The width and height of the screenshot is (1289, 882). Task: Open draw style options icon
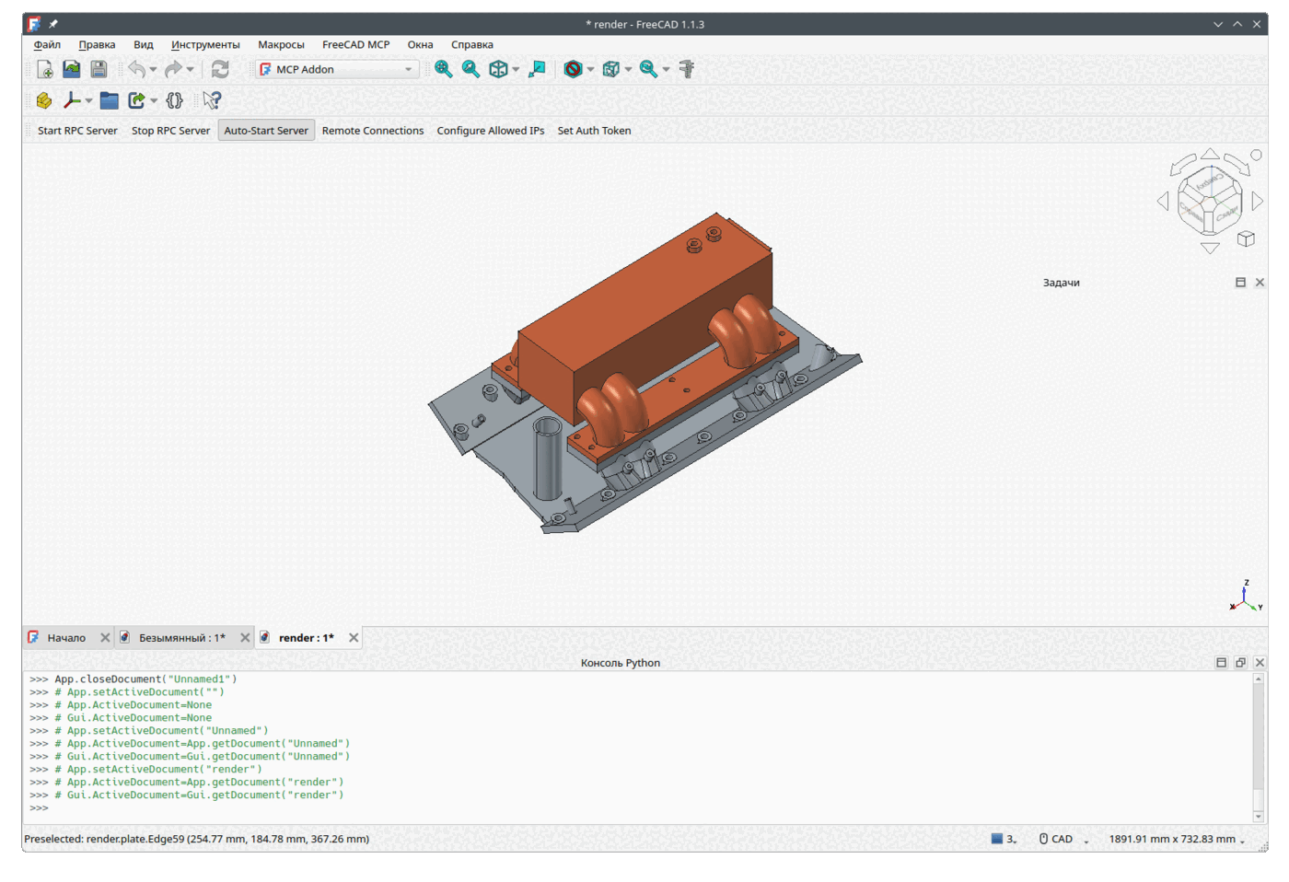[x=573, y=69]
